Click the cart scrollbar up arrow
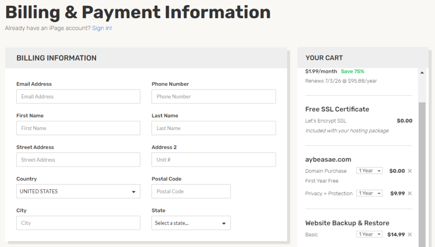Screen dimensions: 435x247 422,72
